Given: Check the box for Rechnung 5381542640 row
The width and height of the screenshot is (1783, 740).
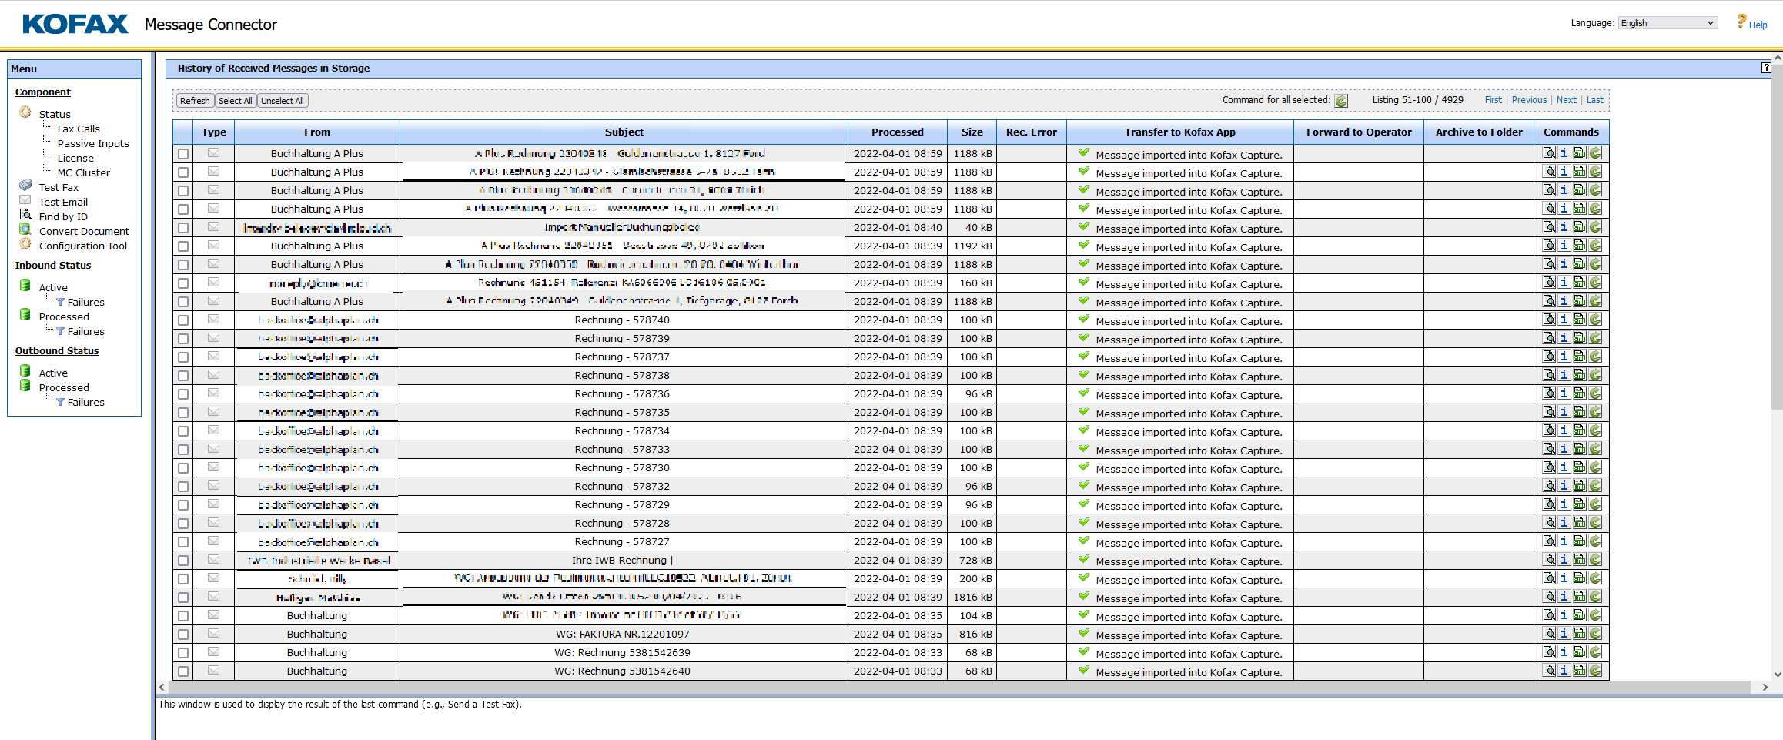Looking at the screenshot, I should pos(183,671).
